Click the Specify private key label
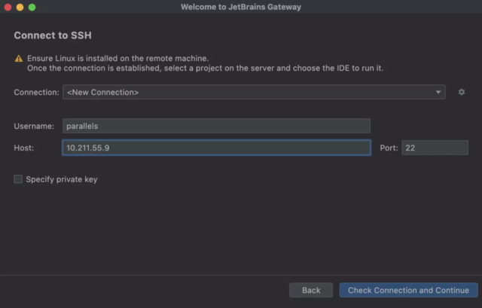482x308 pixels. pyautogui.click(x=62, y=179)
